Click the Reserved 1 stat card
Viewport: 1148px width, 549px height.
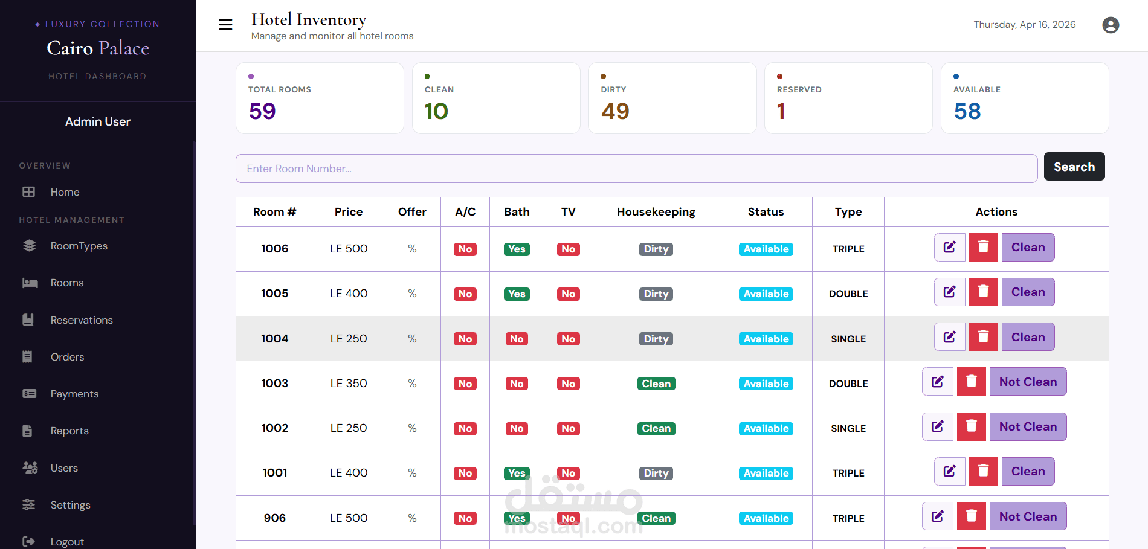tap(849, 98)
